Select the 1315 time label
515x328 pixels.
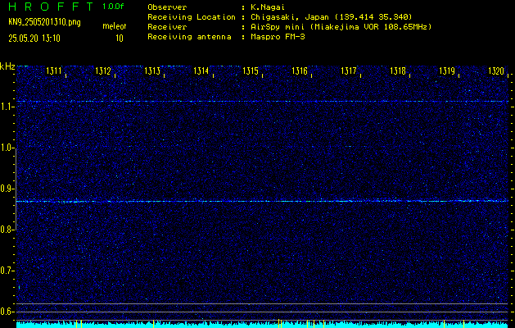click(x=251, y=71)
